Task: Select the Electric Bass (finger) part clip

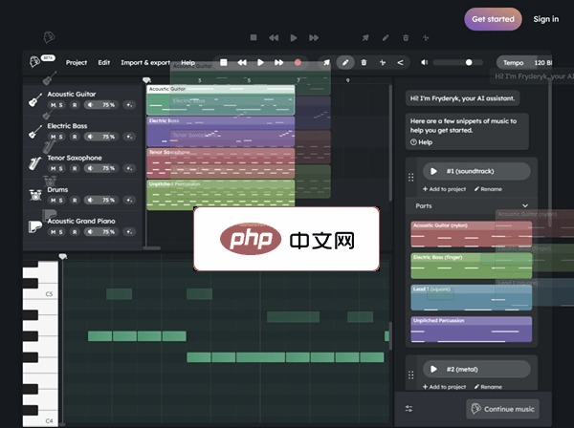Action: (471, 266)
